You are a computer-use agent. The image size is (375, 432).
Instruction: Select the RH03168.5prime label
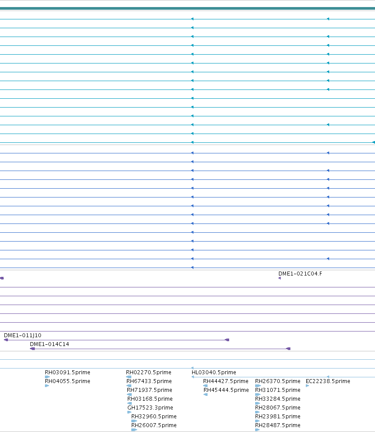click(150, 398)
